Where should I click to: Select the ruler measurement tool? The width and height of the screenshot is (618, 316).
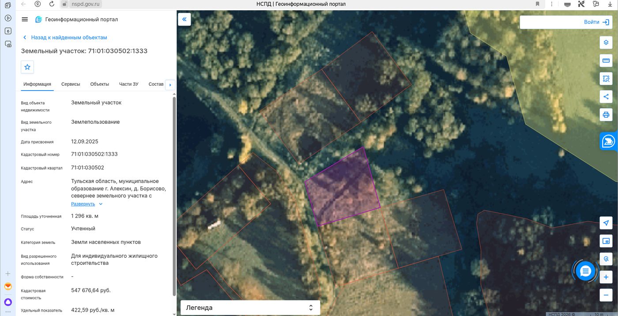[606, 61]
